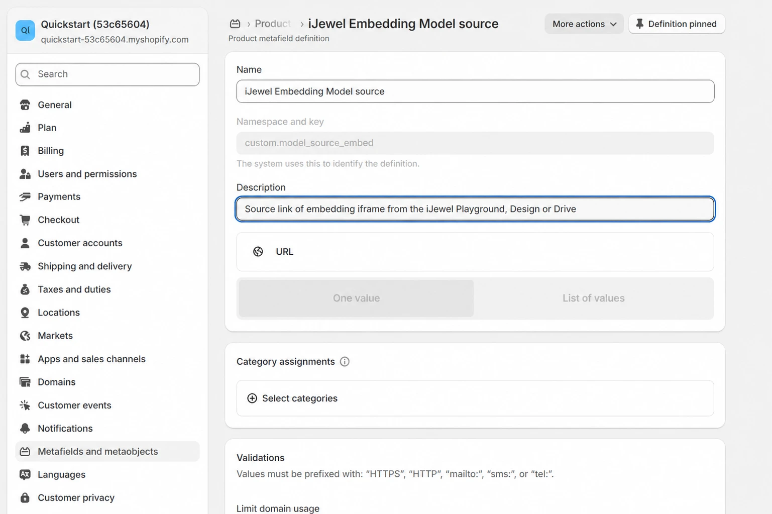Click the Notifications bell icon
The image size is (772, 514).
coord(25,428)
